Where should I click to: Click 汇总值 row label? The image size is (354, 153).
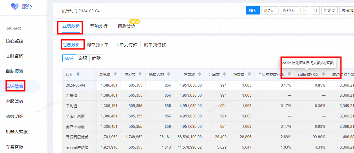pyautogui.click(x=71, y=95)
